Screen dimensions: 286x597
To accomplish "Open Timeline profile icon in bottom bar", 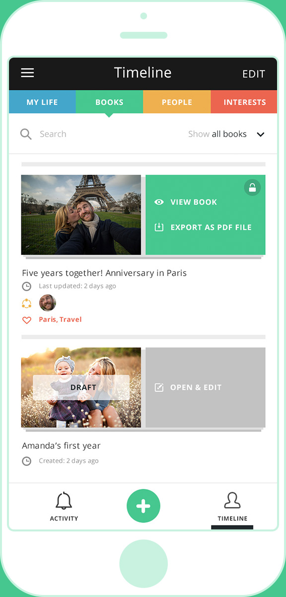I will pos(232,501).
